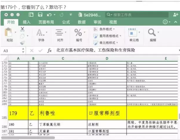Open the Number format (编号) group
The image size is (180, 140).
click(x=79, y=34)
